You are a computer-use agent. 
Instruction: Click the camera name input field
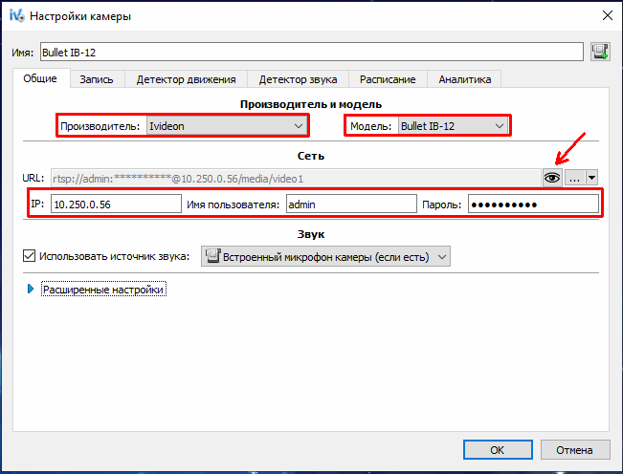312,52
